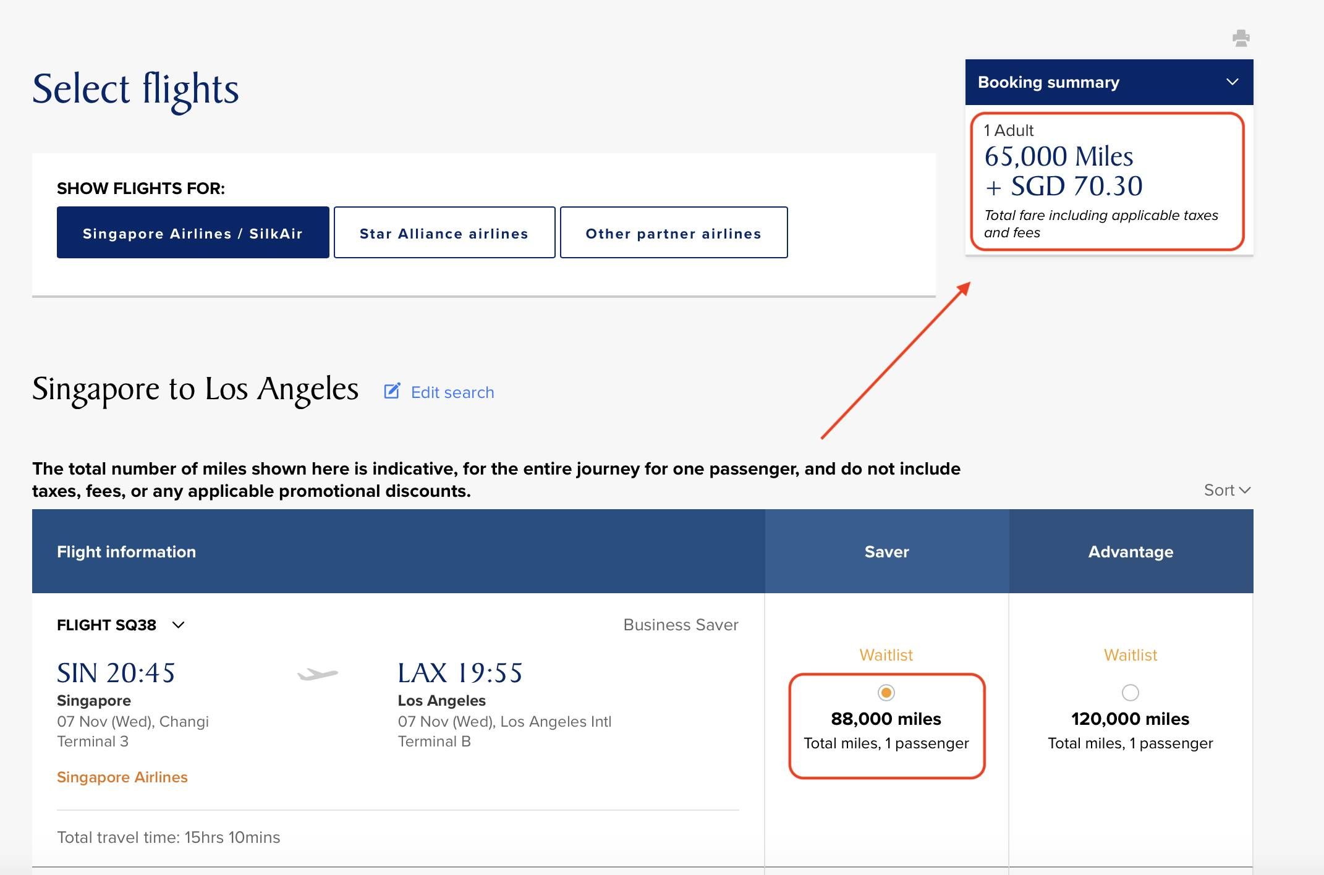The height and width of the screenshot is (875, 1324).
Task: Click the Saver column header
Action: click(x=886, y=552)
